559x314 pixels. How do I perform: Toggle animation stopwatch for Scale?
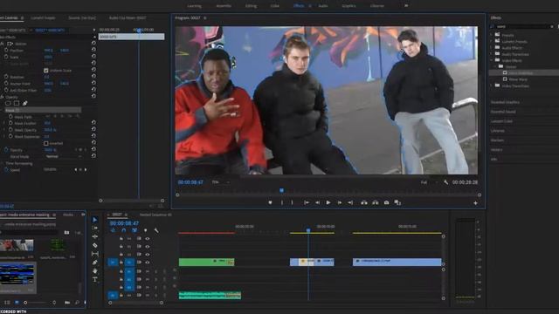tap(6, 57)
